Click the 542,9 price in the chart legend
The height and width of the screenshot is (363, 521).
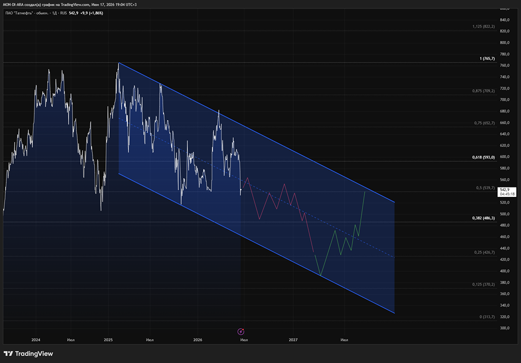pos(74,13)
